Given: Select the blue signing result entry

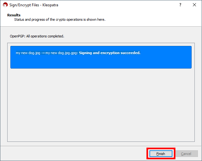Looking at the screenshot, I should coord(101,57).
